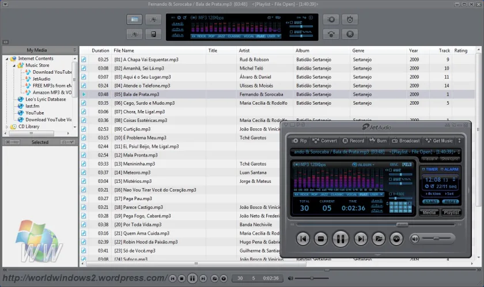Open the top-left application menu arrow
Image resolution: width=484 pixels, height=287 pixels.
click(x=5, y=5)
